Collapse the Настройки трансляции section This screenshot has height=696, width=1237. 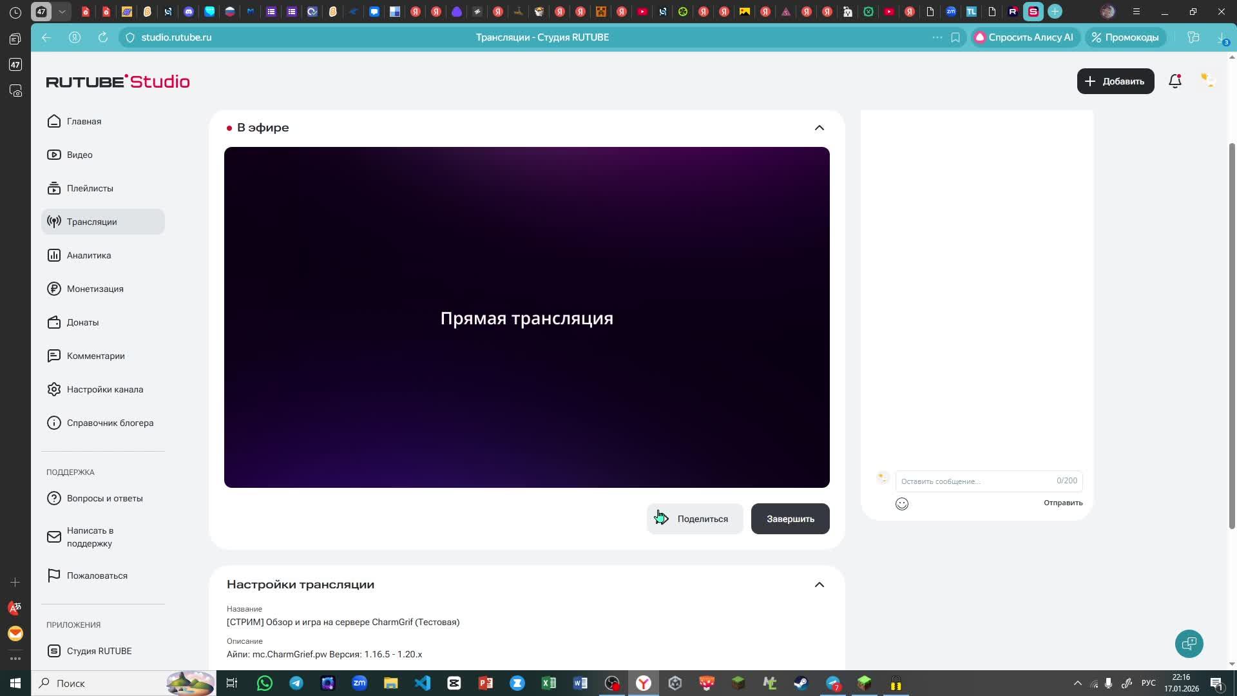point(819,584)
